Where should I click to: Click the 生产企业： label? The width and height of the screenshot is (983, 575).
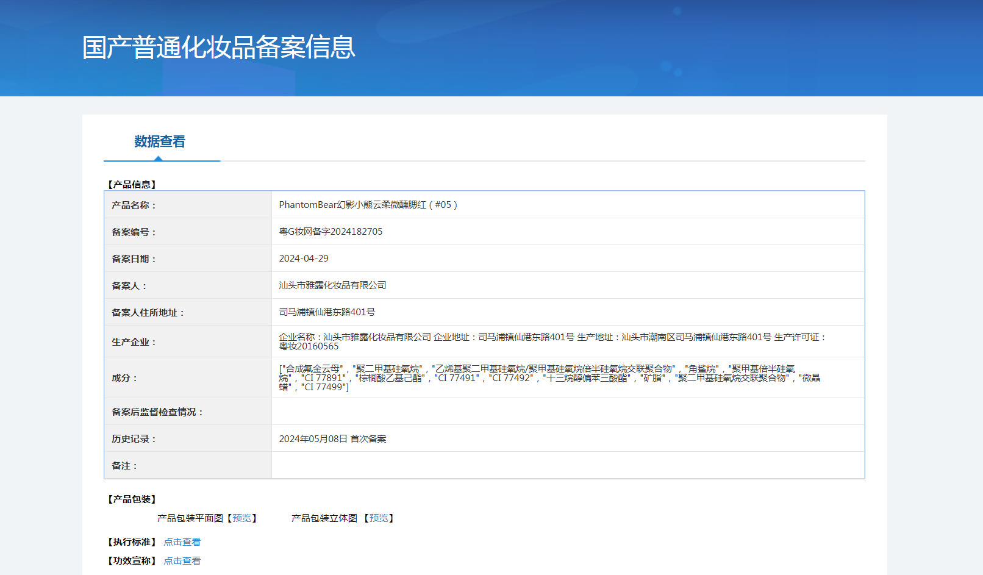pos(134,342)
